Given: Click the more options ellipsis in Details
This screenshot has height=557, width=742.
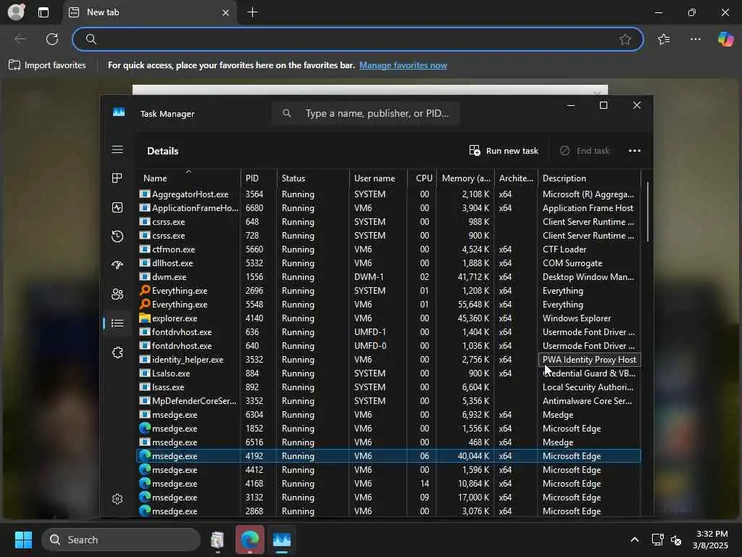Looking at the screenshot, I should click(634, 151).
